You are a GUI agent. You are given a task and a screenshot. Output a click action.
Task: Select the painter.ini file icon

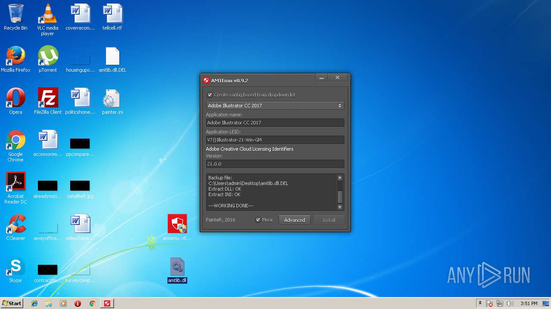(x=112, y=101)
